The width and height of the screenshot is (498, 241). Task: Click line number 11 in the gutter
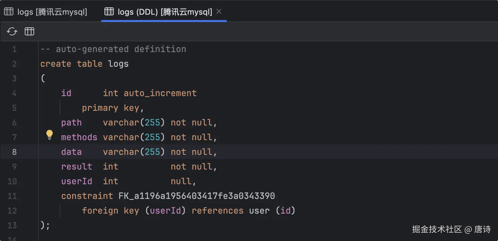click(12, 196)
